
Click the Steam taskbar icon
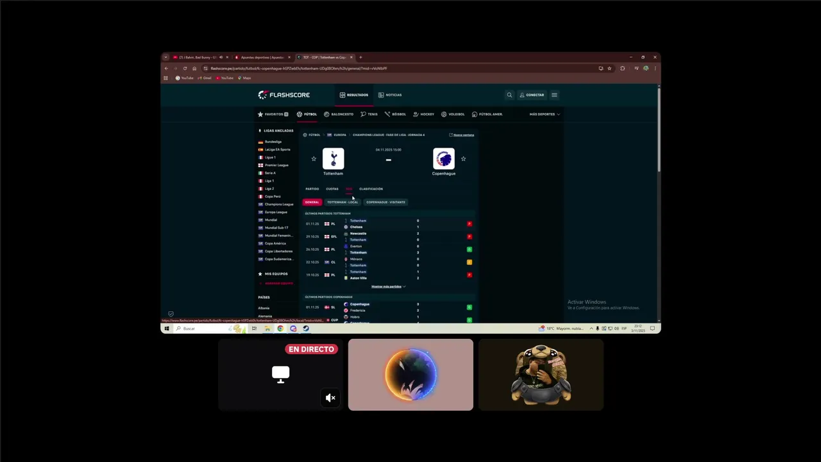point(306,329)
